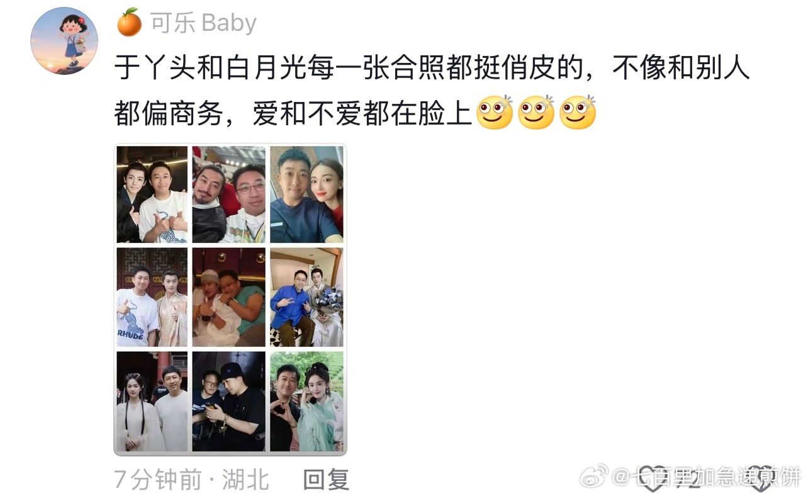Open the top-left thumbs-up photo in collage
This screenshot has height=496, width=808.
click(x=152, y=194)
